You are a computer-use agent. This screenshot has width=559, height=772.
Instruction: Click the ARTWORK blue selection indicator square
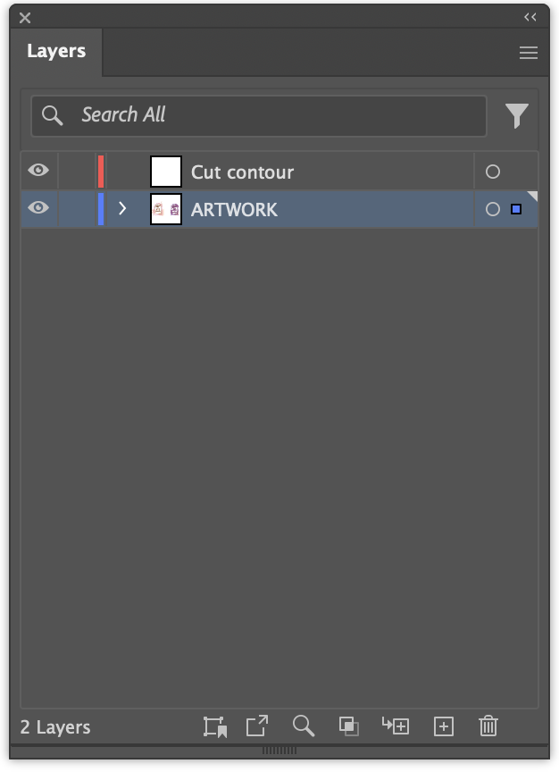tap(516, 209)
